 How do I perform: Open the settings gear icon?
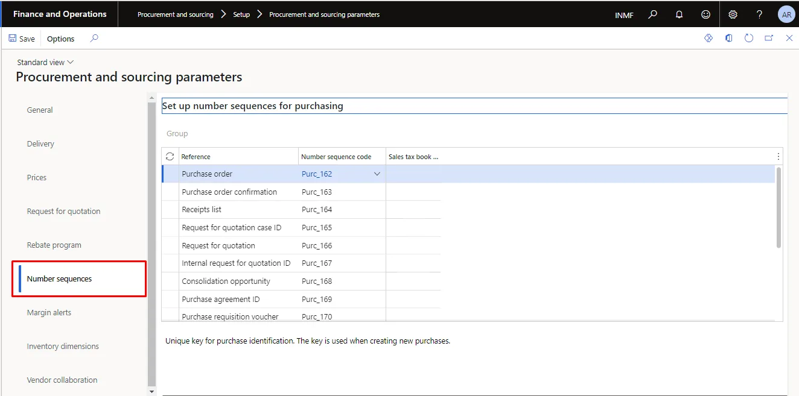point(733,14)
